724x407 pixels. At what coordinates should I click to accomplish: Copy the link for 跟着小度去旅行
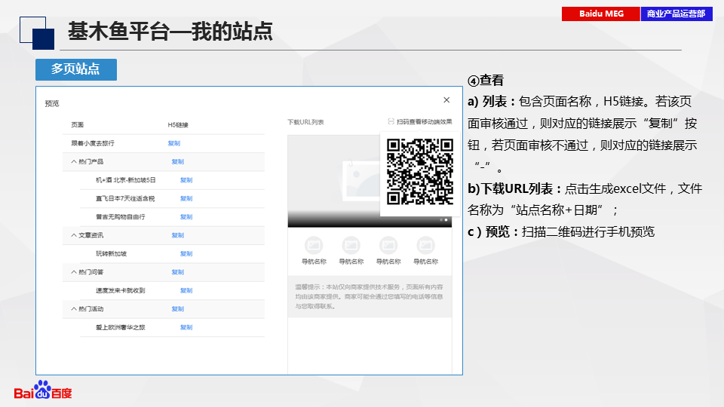[174, 143]
